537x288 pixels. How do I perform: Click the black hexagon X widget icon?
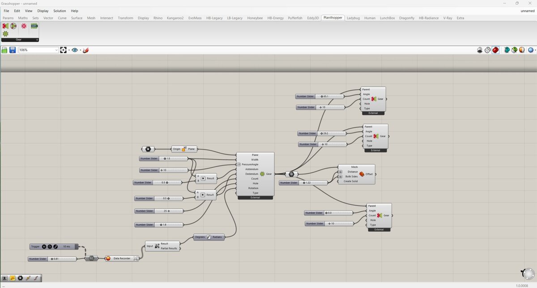(20, 278)
